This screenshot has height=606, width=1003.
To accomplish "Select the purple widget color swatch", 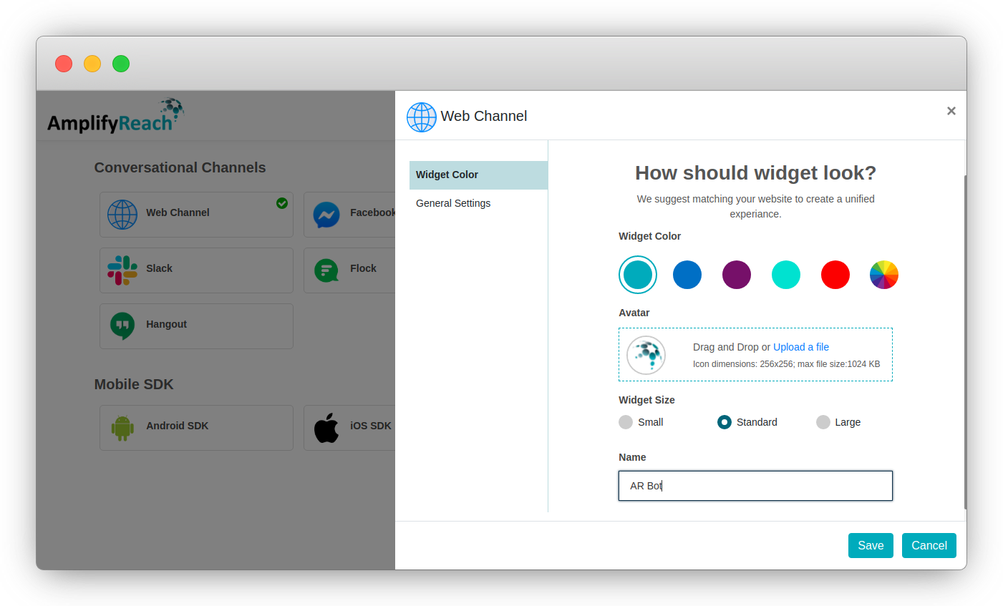I will click(x=737, y=275).
